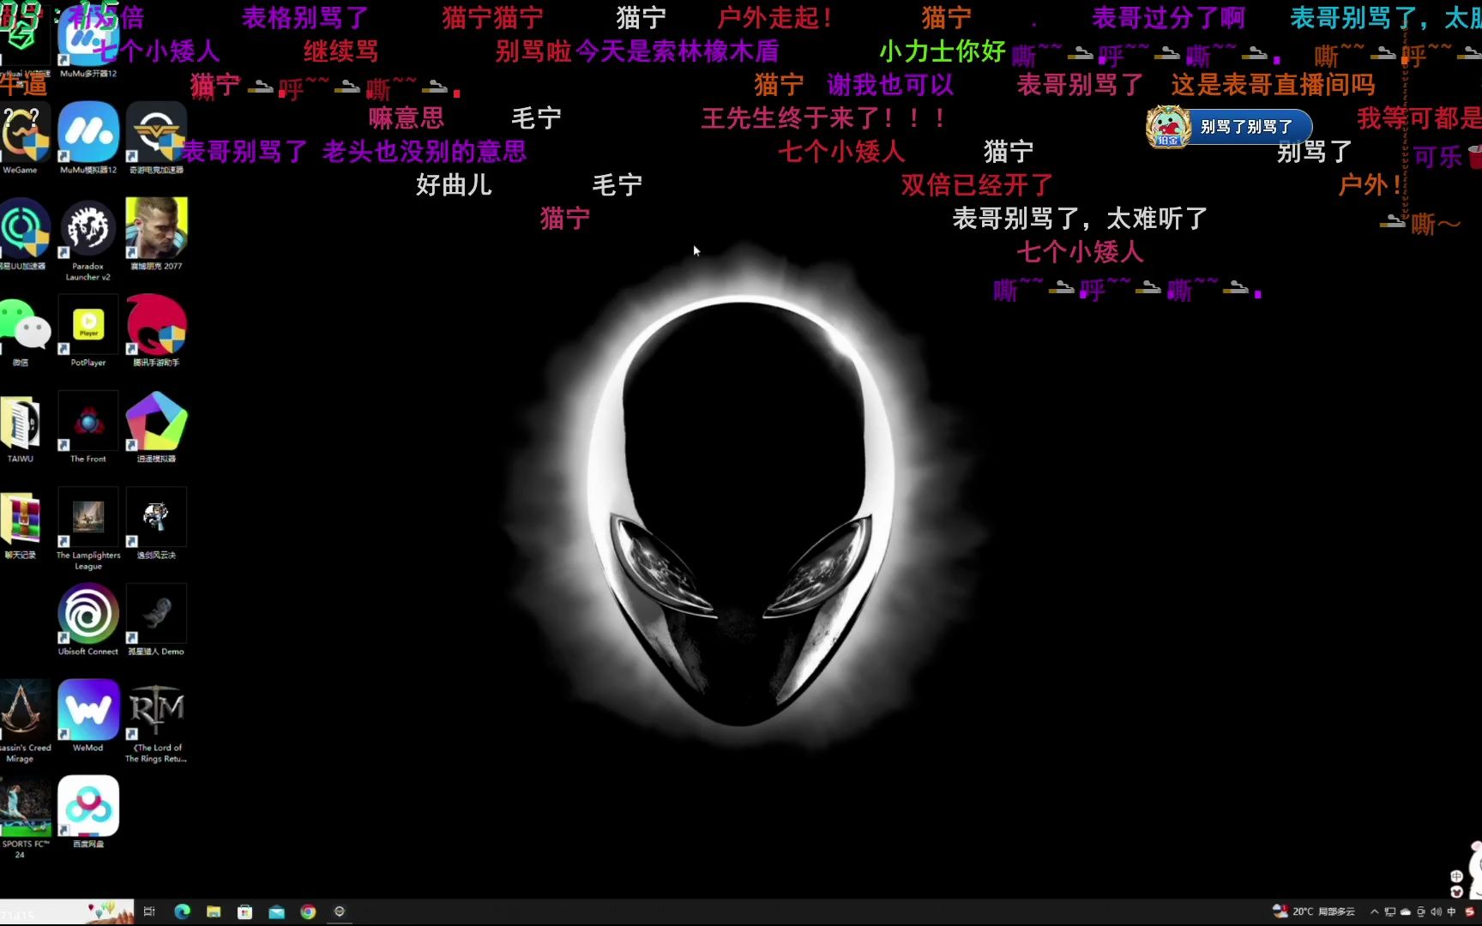
Task: Launch Google Chrome from the taskbar
Action: coord(308,911)
